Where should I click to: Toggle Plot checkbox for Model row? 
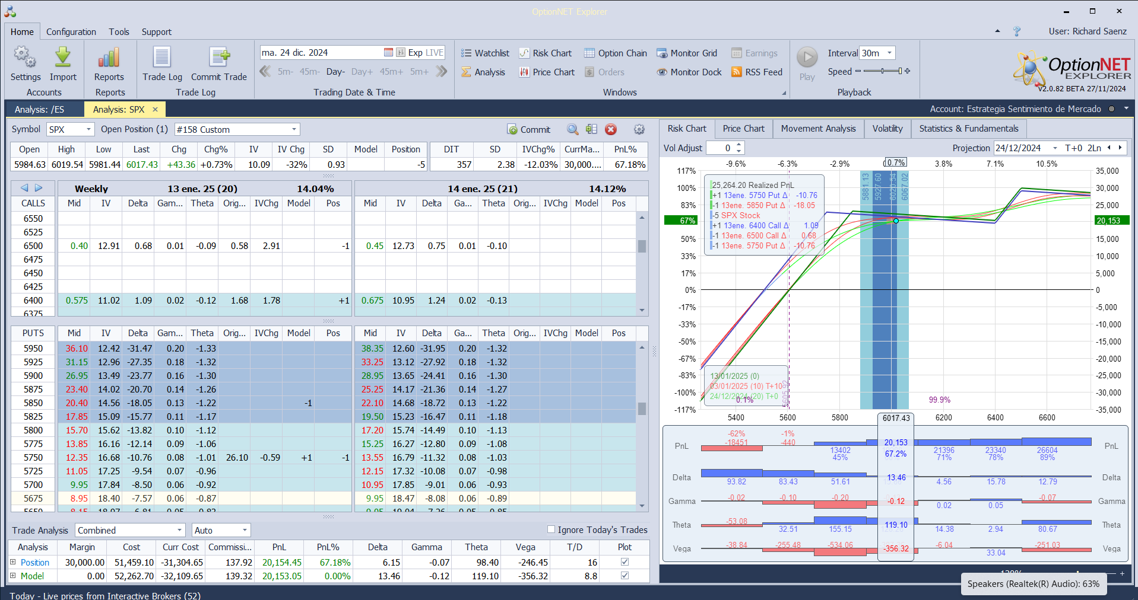coord(625,576)
